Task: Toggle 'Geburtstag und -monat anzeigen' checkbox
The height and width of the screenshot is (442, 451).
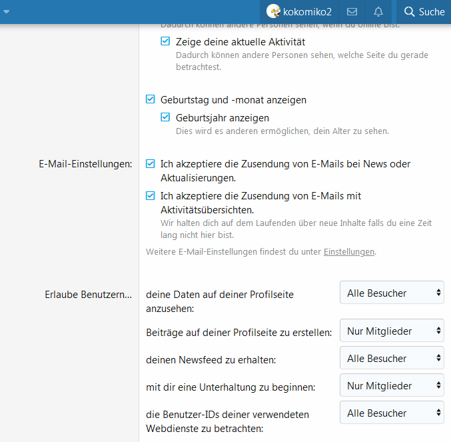Action: [151, 100]
